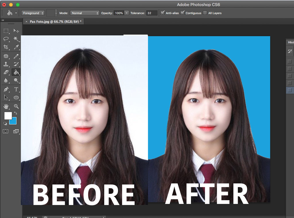The image size is (294, 218).
Task: Open the Mode dropdown showing Normal
Action: 85,13
